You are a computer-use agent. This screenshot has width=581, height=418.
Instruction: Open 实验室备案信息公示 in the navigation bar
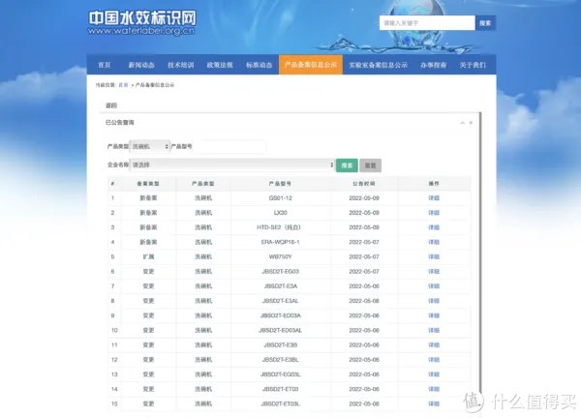coord(378,65)
